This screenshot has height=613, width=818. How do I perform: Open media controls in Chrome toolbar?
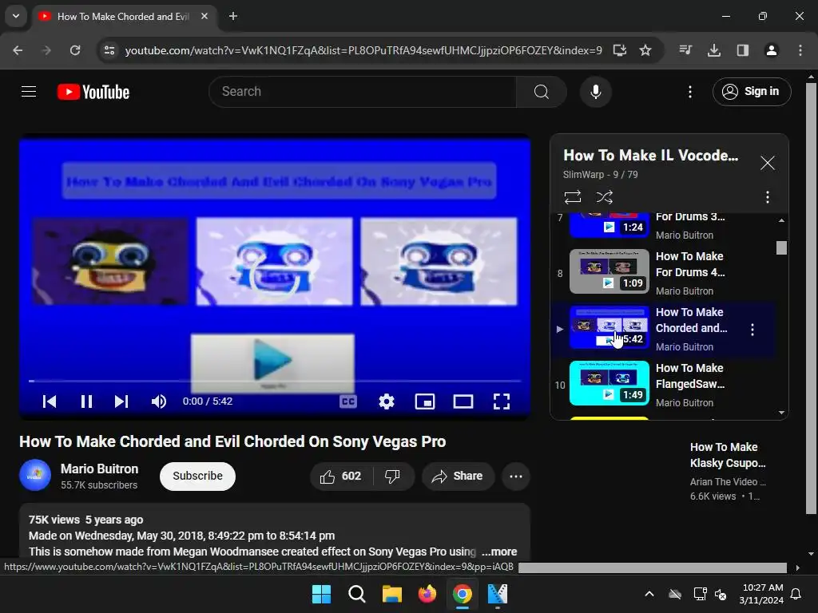(685, 50)
